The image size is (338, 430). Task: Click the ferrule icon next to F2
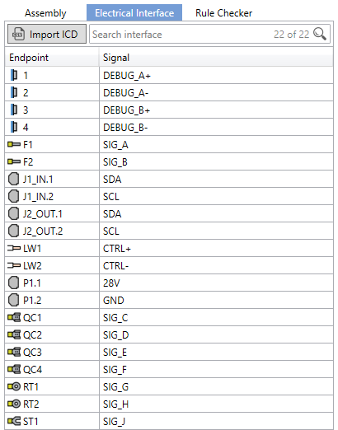click(14, 161)
